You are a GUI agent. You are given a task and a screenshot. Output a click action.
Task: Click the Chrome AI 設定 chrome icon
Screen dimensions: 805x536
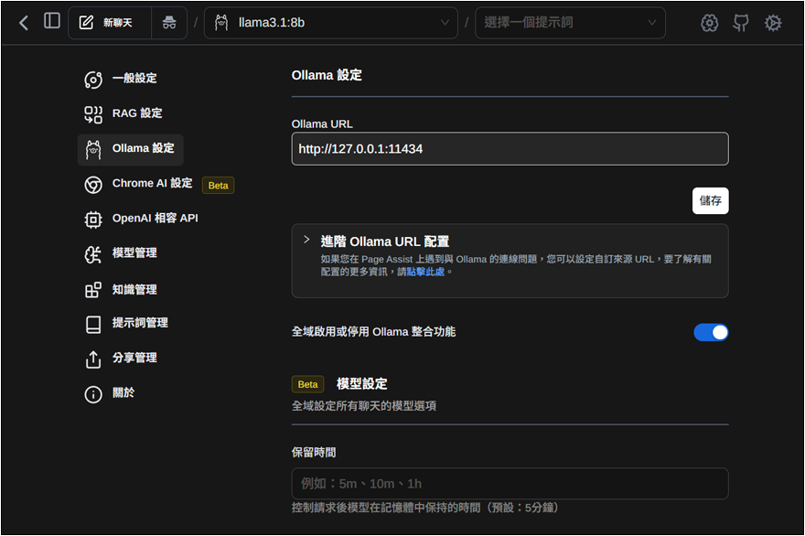(93, 185)
